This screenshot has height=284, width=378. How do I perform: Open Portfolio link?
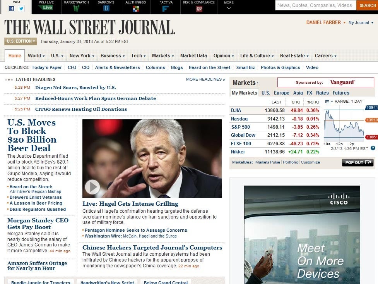coord(291,162)
